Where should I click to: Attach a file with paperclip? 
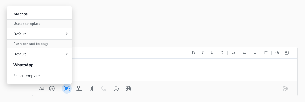click(x=91, y=89)
